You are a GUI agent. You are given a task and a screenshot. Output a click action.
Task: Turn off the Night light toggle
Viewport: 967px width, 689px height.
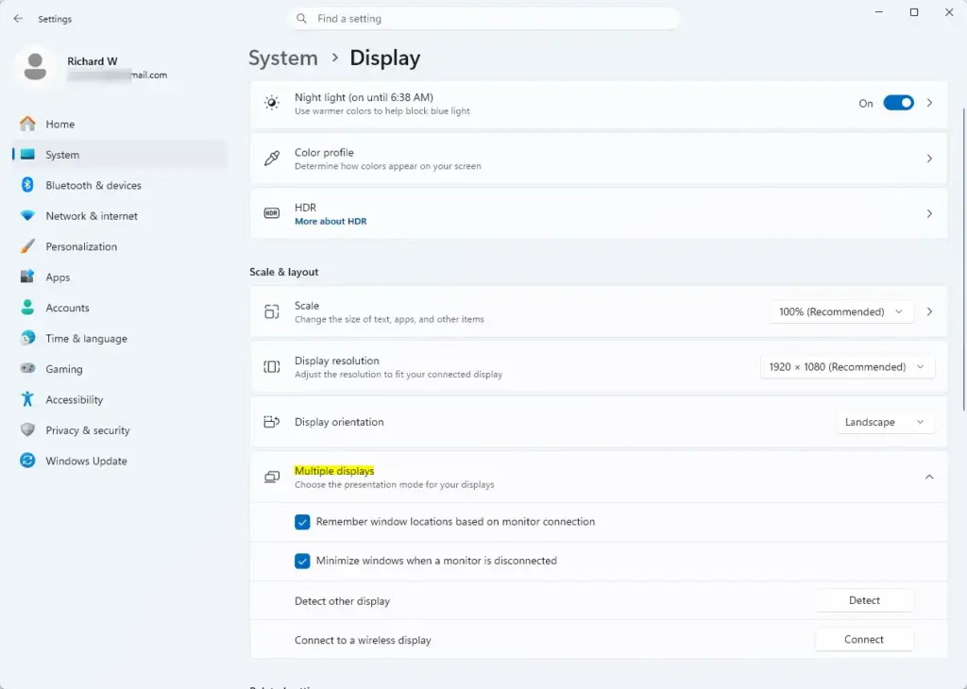pyautogui.click(x=898, y=103)
